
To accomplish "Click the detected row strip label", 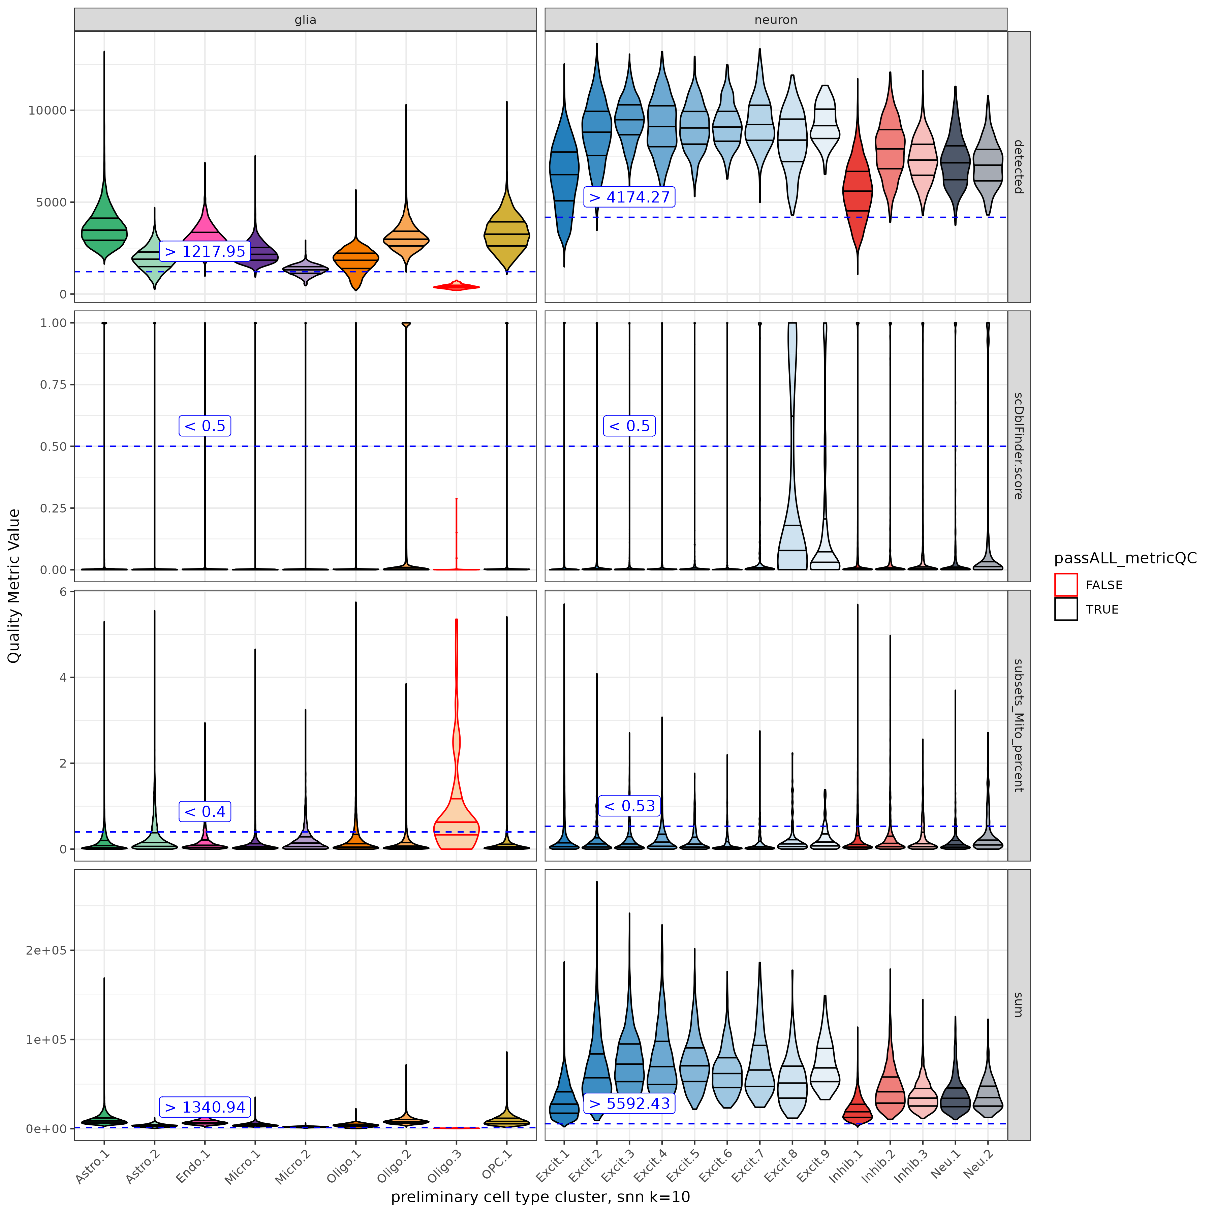I will pyautogui.click(x=1018, y=166).
